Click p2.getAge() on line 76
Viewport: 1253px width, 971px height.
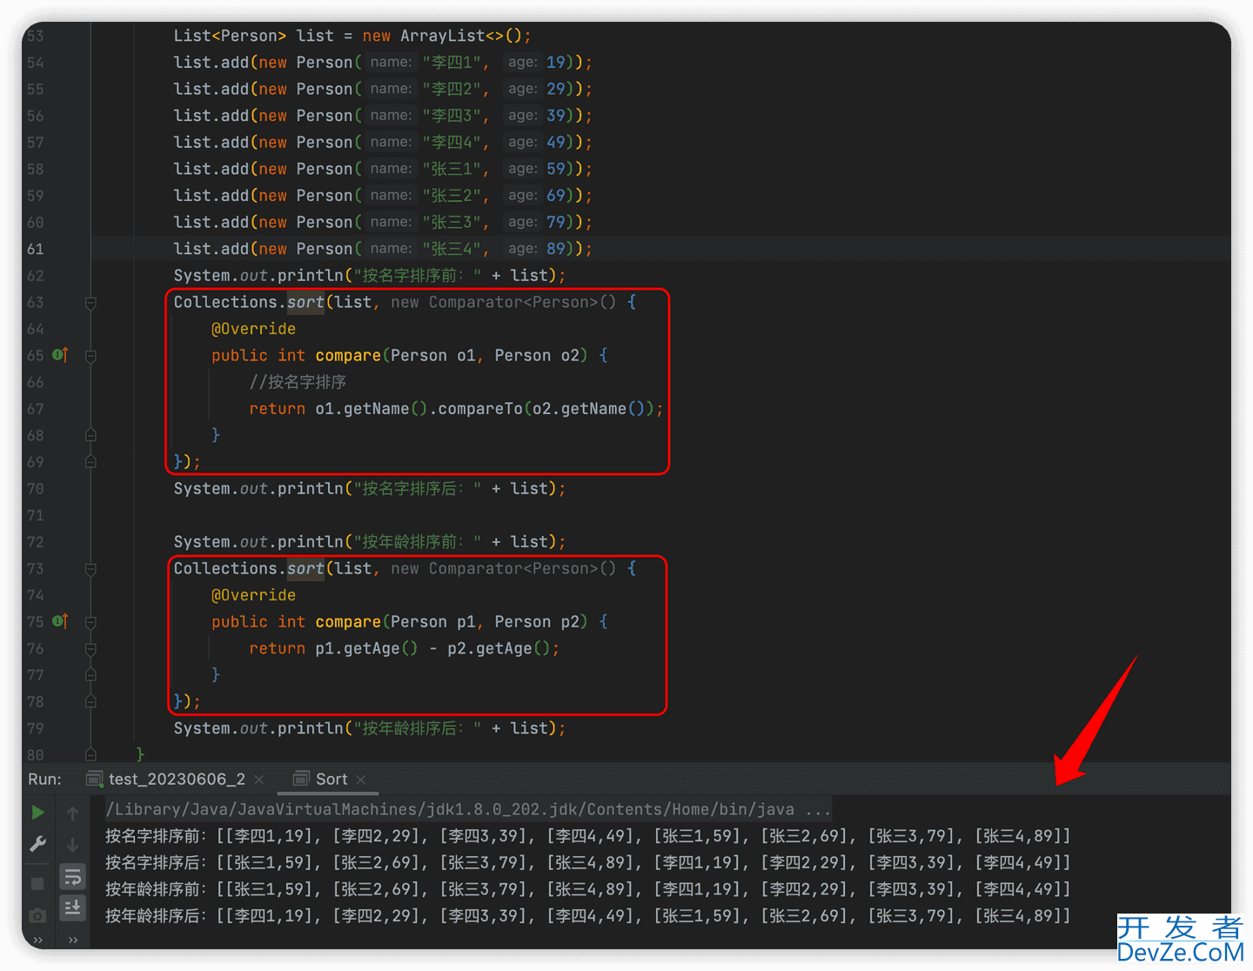coord(499,648)
